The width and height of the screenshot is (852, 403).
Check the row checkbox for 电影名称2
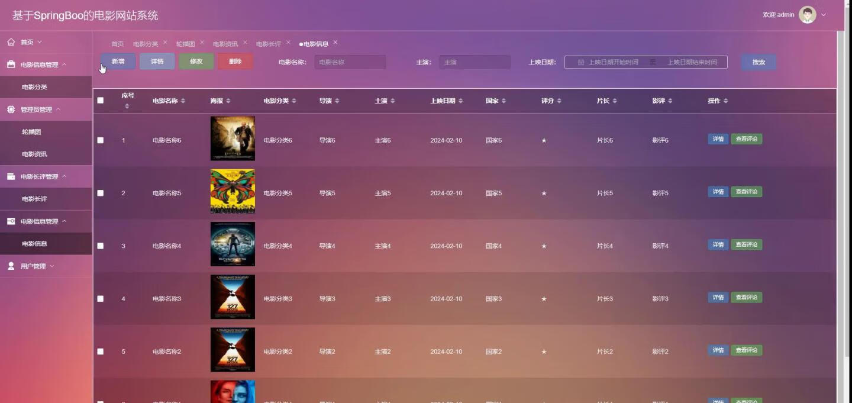point(101,351)
